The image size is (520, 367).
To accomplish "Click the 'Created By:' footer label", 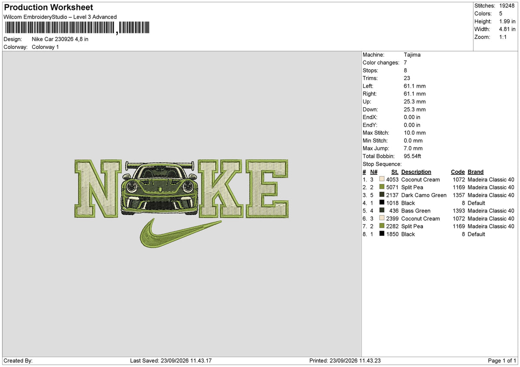I will (18, 361).
